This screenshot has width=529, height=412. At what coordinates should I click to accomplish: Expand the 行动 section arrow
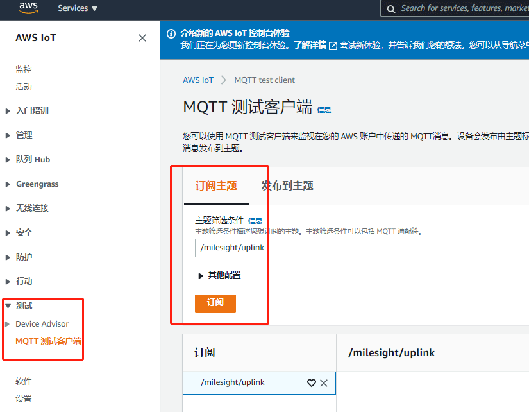[8, 282]
